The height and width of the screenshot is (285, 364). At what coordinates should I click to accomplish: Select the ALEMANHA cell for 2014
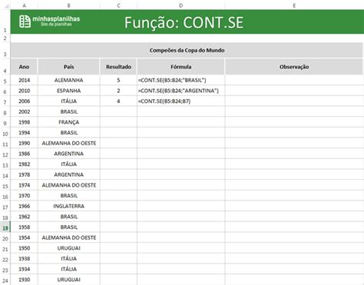click(68, 80)
